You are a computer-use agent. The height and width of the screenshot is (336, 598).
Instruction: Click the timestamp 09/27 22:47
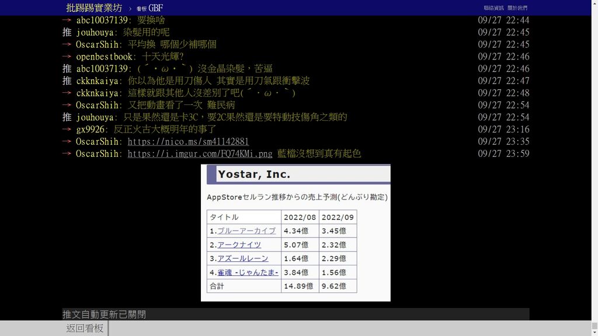[x=503, y=80]
